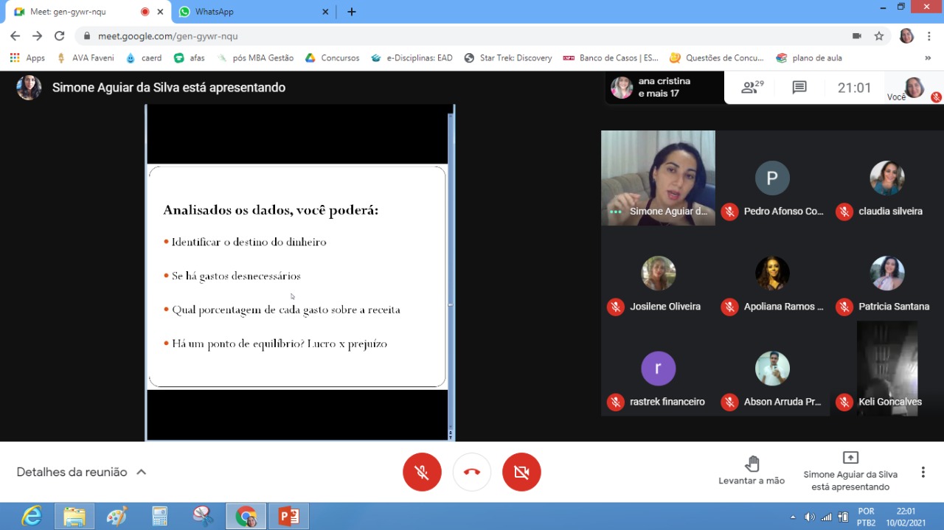Bookmark this page with star icon

click(879, 35)
